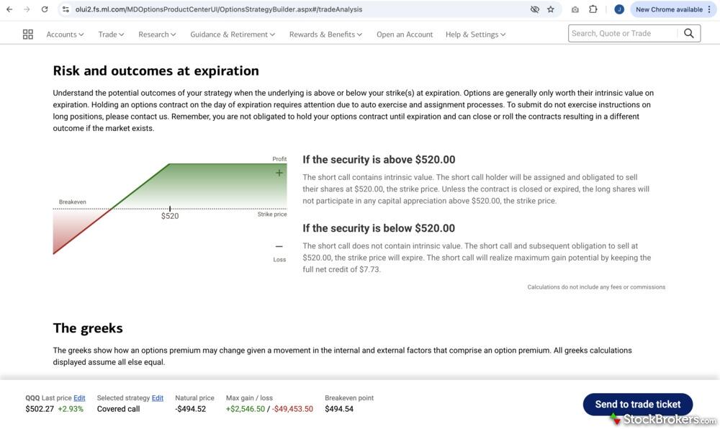Reload the page with refresh icon
The width and height of the screenshot is (720, 429).
(x=45, y=9)
